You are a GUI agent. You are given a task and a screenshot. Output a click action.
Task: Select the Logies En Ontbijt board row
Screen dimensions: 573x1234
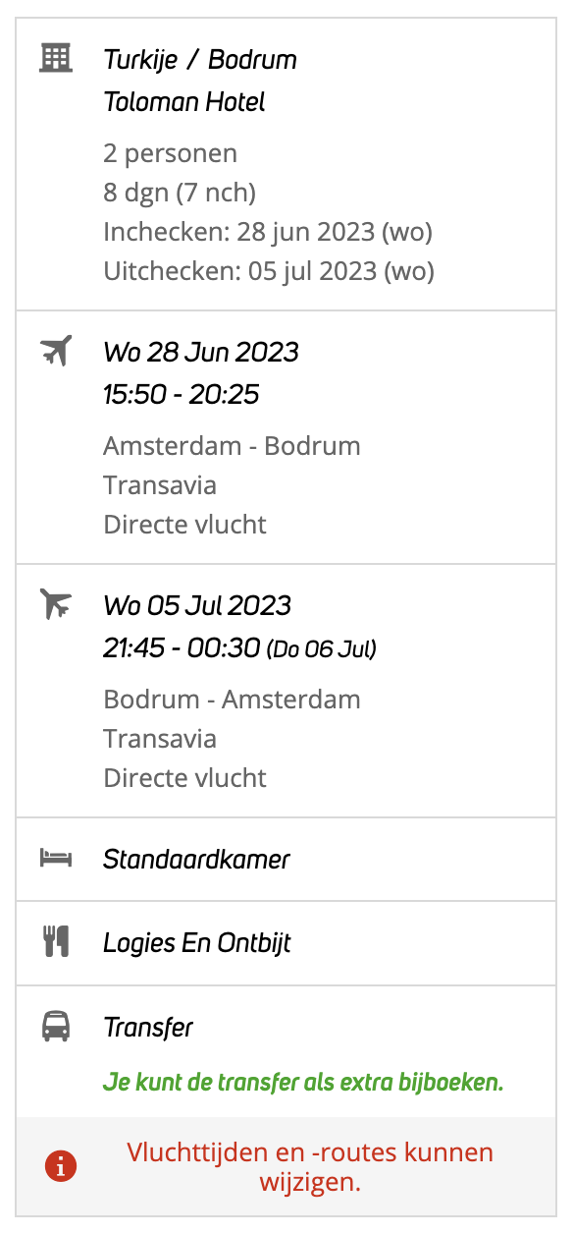coord(286,943)
